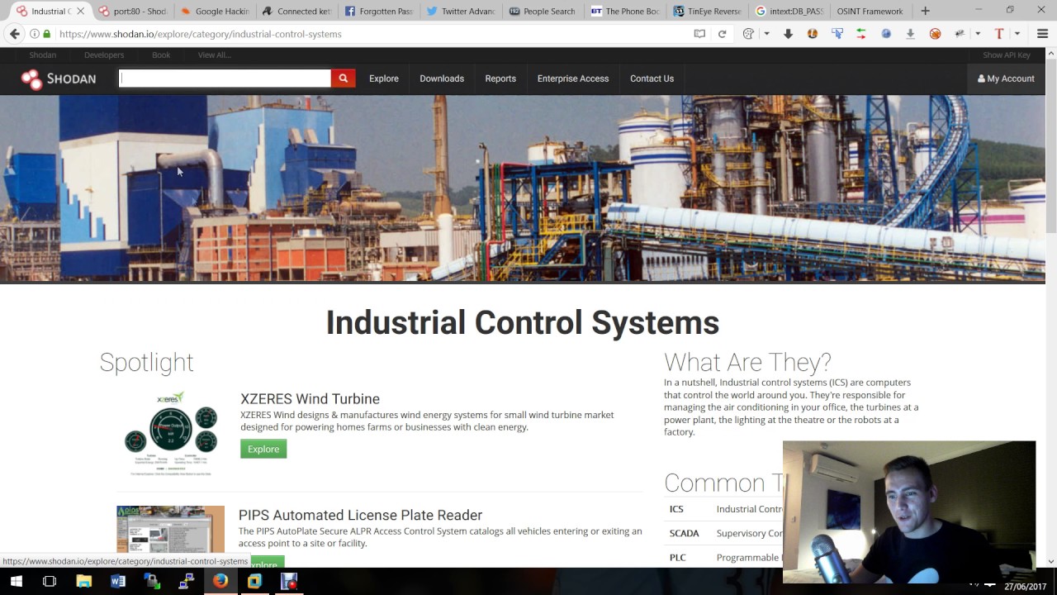Image resolution: width=1057 pixels, height=595 pixels.
Task: Click the browser address bar URL
Action: point(201,34)
